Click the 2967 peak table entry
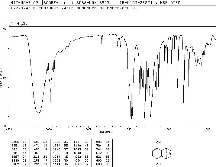Image resolution: width=216 pixels, height=167 pixels. (x=19, y=157)
